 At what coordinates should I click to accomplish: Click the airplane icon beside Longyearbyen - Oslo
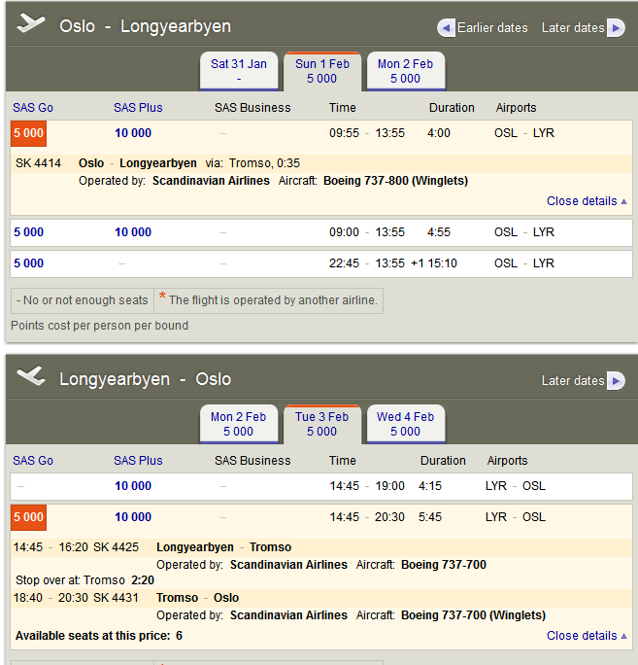click(x=32, y=377)
